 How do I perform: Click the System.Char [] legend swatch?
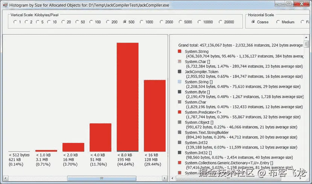tap(180, 61)
